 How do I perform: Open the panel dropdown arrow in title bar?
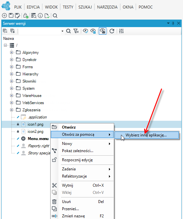click(x=168, y=23)
